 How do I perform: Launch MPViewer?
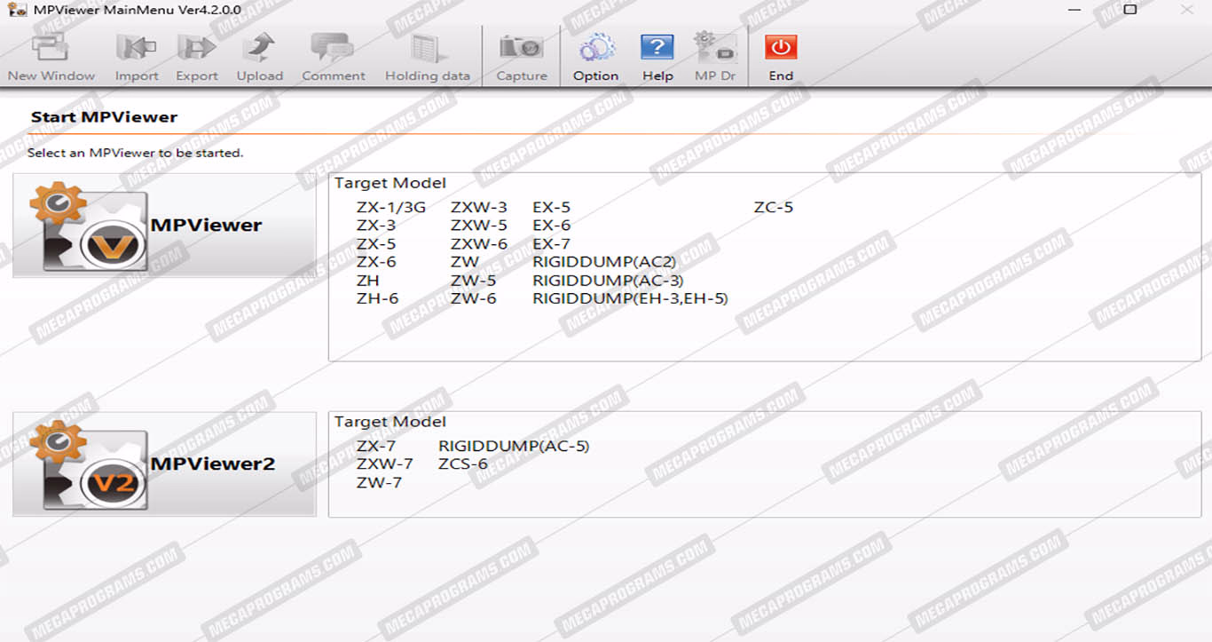coord(164,226)
